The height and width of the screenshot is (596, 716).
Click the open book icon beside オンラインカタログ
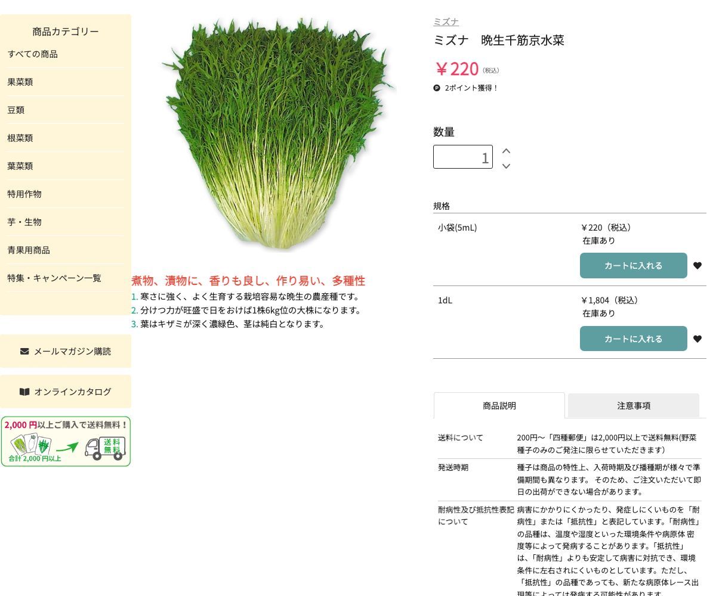pyautogui.click(x=24, y=392)
